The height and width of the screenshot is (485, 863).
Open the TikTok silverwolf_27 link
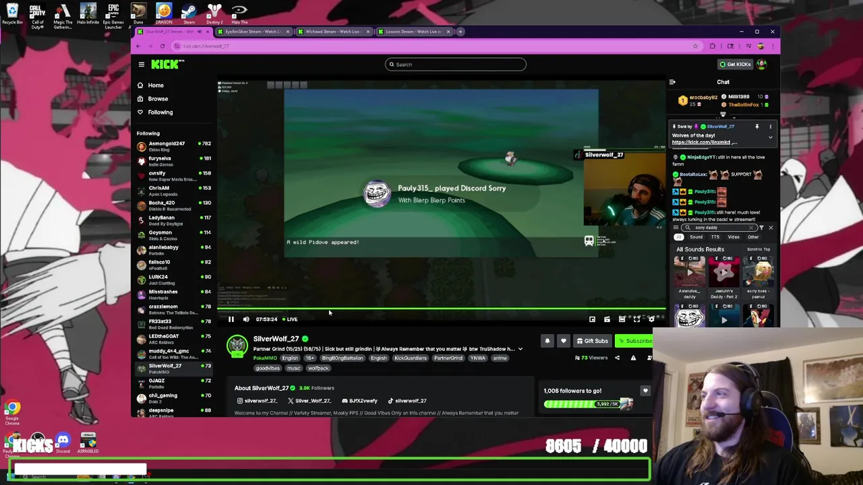coord(407,401)
